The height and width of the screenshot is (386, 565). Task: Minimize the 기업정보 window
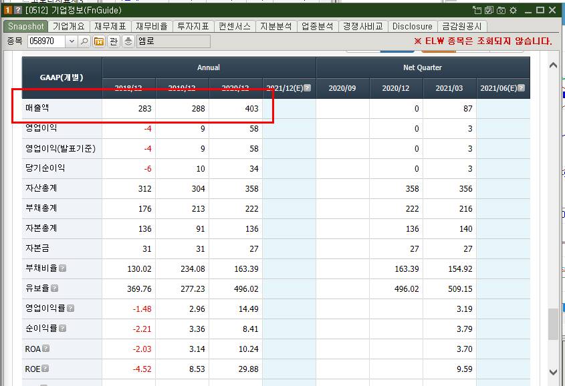pos(528,11)
